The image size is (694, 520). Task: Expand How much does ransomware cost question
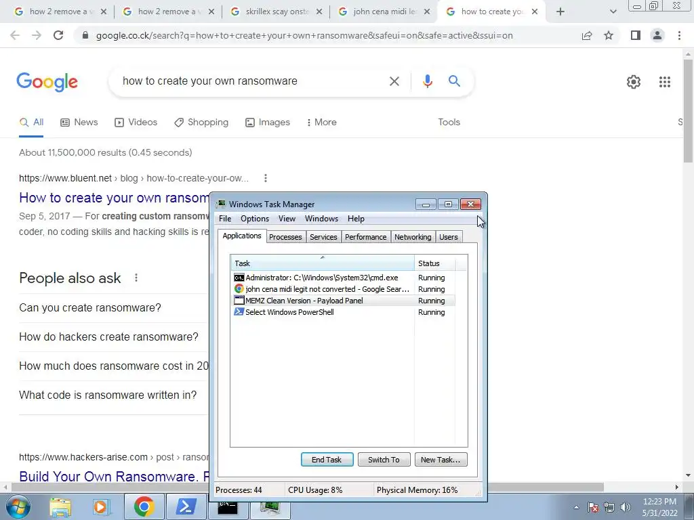[x=113, y=366]
